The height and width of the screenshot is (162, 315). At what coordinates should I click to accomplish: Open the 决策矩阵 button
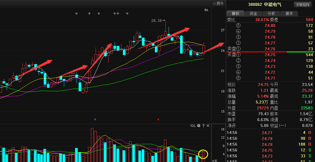click(303, 4)
